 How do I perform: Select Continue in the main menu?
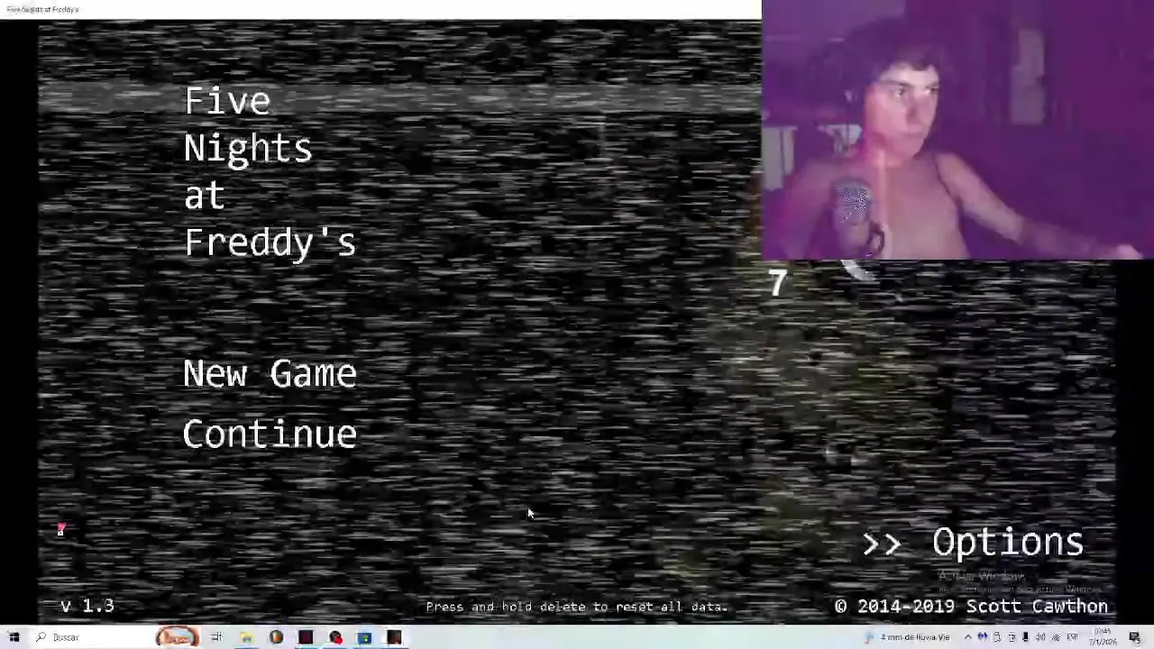click(x=270, y=434)
